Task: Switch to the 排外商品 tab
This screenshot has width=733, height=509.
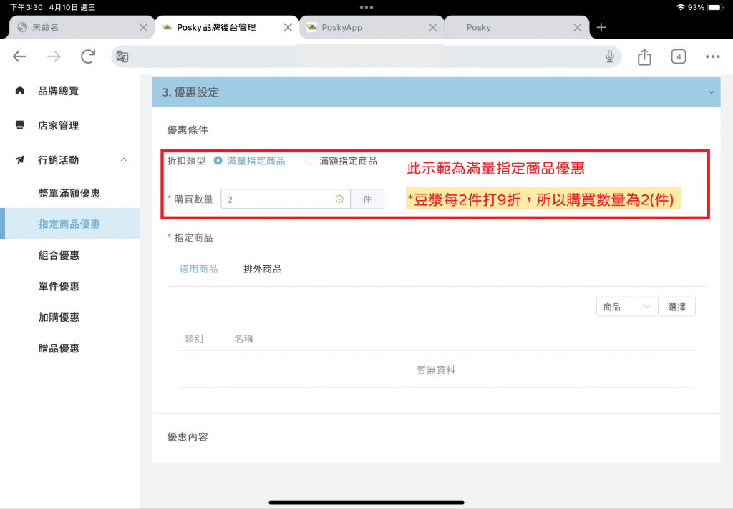Action: [x=263, y=269]
